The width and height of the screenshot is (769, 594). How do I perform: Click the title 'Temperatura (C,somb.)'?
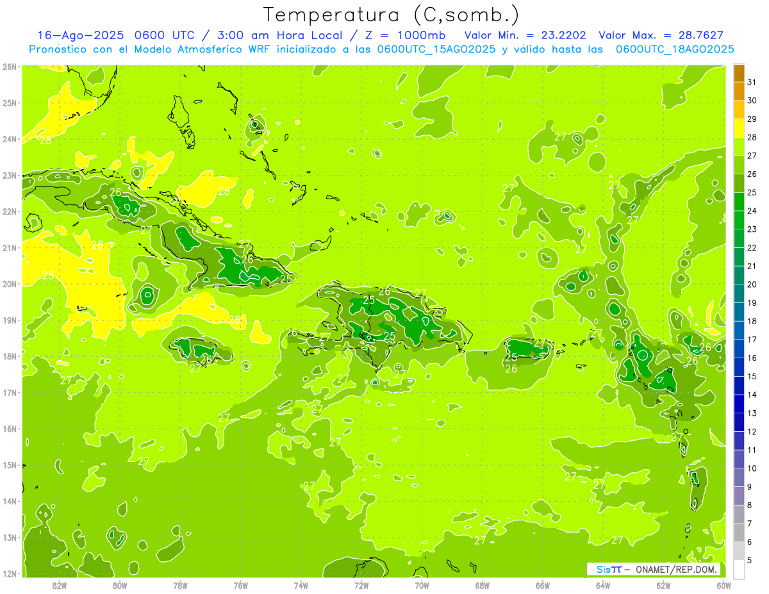coord(392,15)
